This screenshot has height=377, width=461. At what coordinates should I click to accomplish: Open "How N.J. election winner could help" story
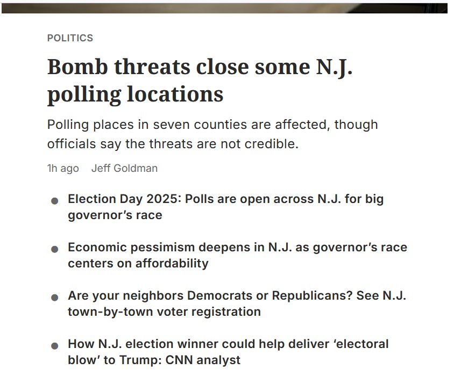pyautogui.click(x=228, y=344)
